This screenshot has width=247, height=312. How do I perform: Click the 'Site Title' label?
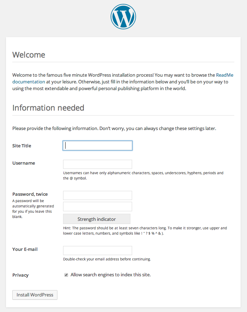coord(21,146)
